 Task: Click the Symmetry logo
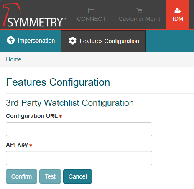point(34,15)
